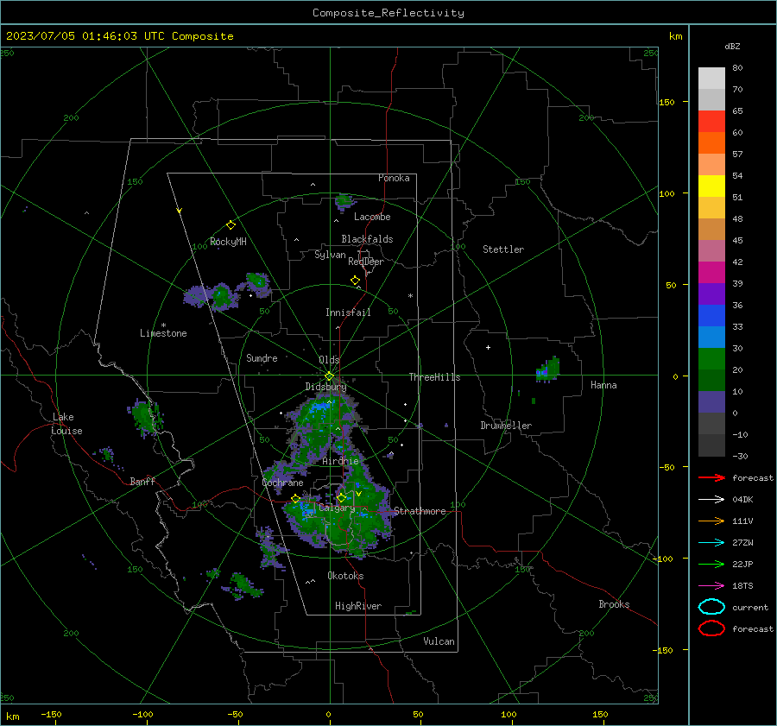Click the red forecast arrow in legend
The height and width of the screenshot is (726, 777).
(711, 477)
